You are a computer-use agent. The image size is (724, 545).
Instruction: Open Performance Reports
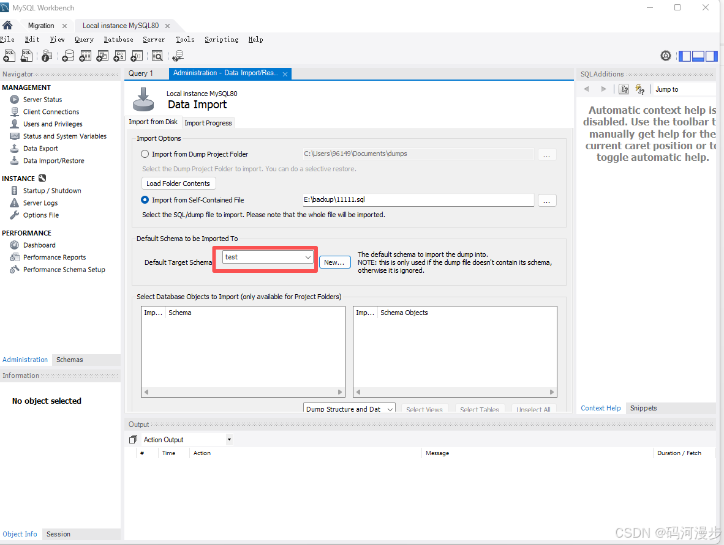55,258
